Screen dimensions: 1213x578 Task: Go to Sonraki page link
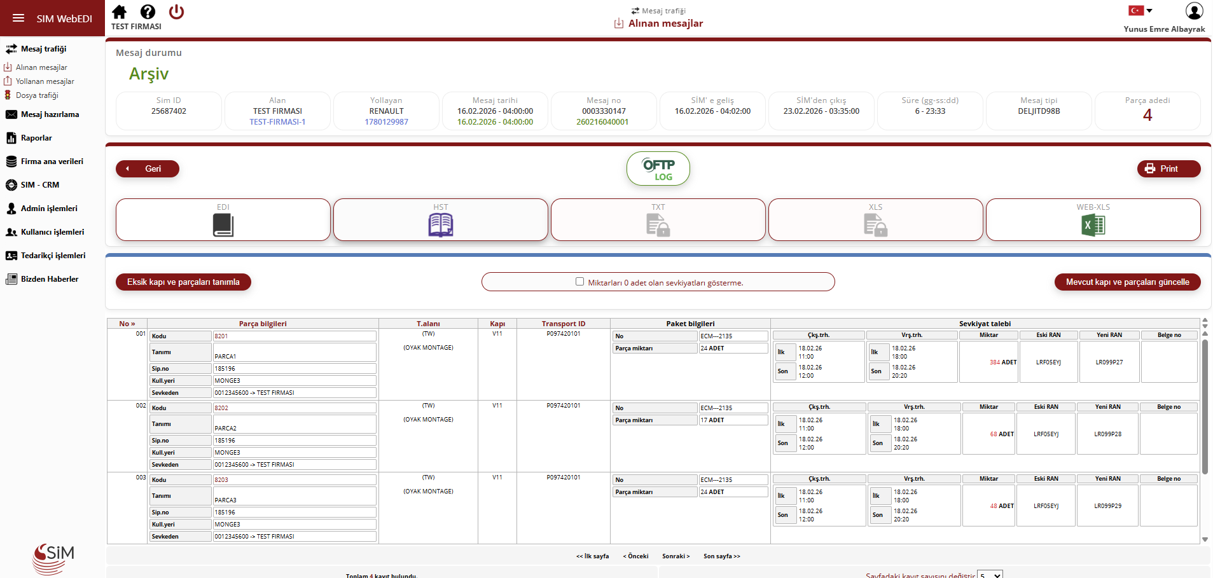click(x=676, y=556)
